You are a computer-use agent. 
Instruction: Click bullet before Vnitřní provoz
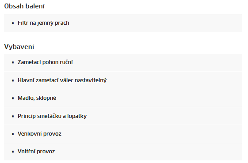[x=13, y=152]
